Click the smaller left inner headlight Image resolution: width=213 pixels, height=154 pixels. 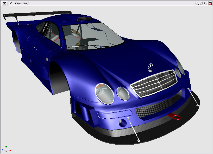pyautogui.click(x=123, y=93)
